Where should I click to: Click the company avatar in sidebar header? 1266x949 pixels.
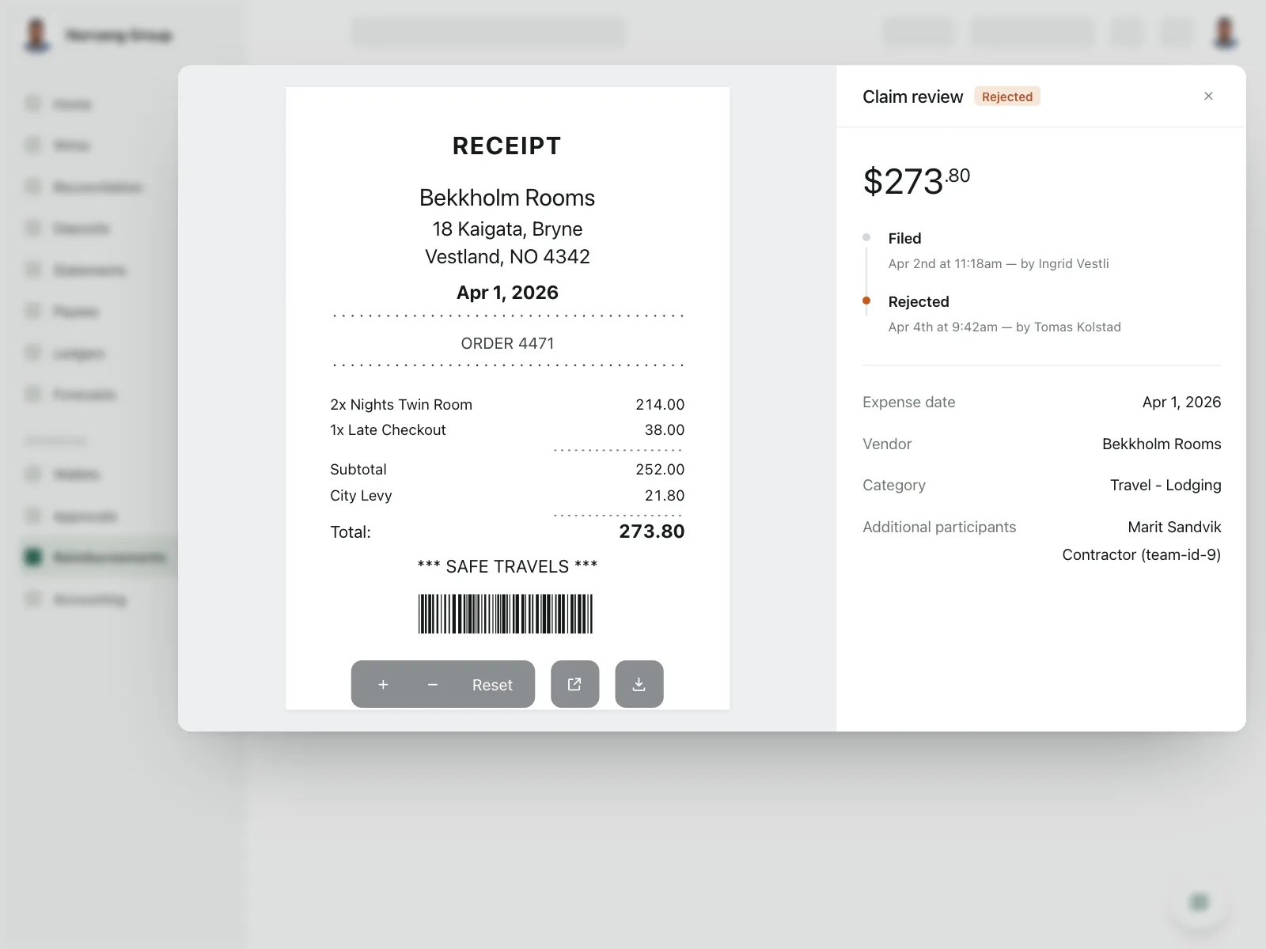(36, 36)
